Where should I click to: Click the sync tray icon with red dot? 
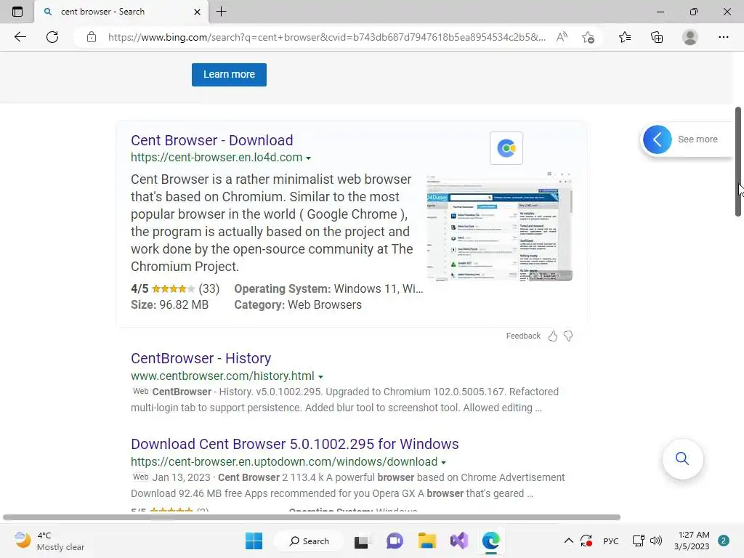click(586, 541)
